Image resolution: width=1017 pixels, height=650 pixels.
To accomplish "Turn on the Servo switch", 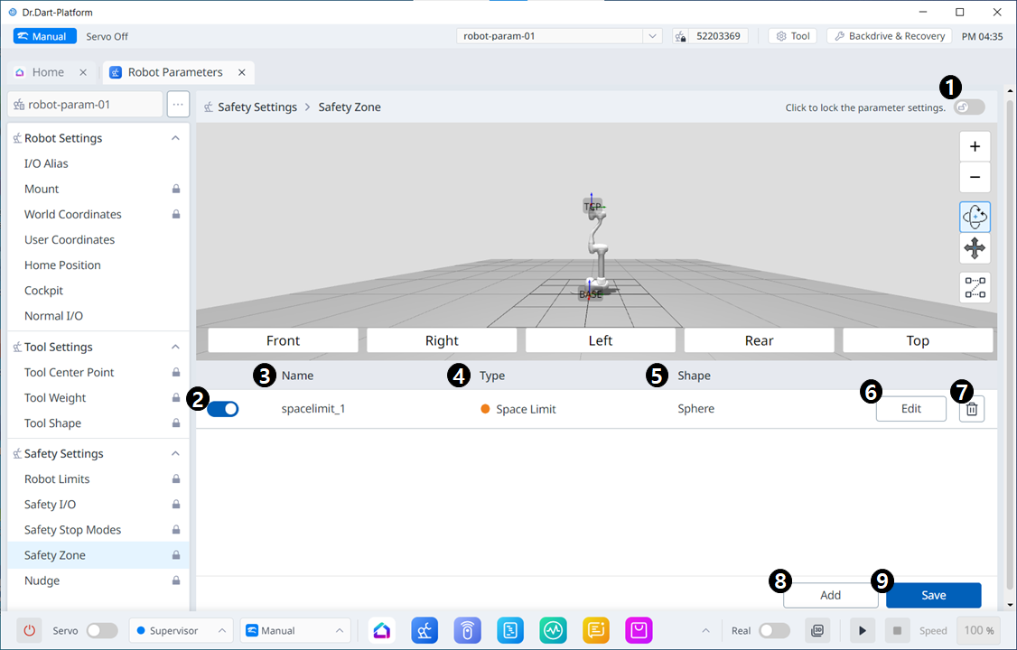I will [101, 630].
